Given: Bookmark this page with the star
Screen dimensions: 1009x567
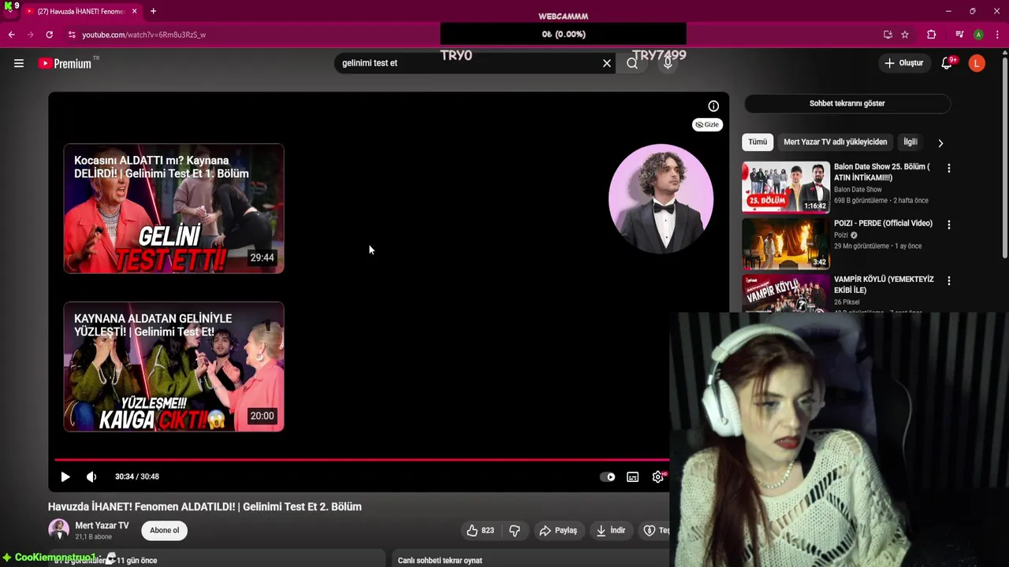Looking at the screenshot, I should (x=905, y=35).
